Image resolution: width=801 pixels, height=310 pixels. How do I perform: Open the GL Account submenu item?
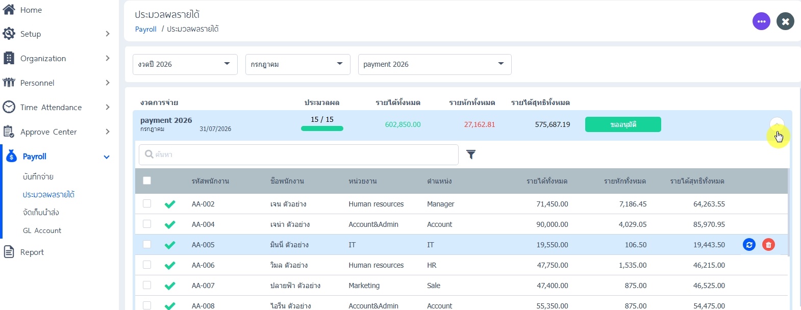click(42, 230)
